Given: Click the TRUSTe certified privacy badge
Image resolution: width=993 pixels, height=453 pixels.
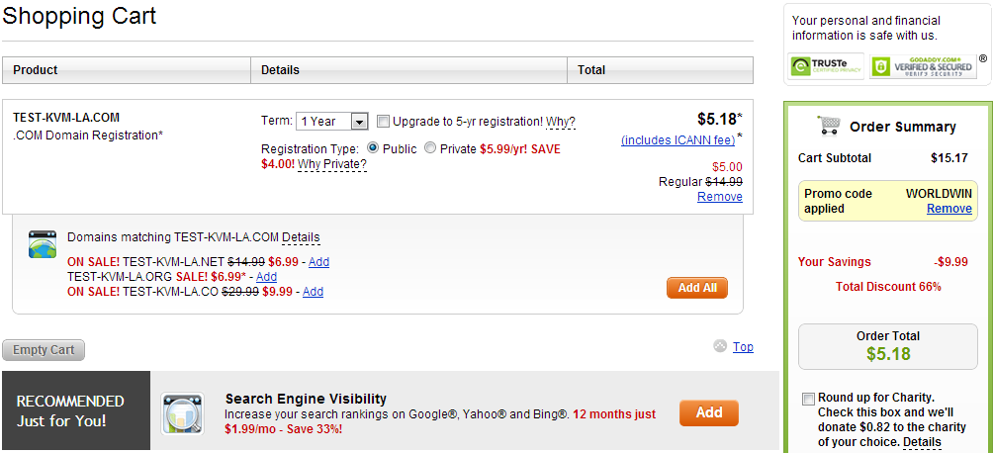Looking at the screenshot, I should [x=826, y=66].
